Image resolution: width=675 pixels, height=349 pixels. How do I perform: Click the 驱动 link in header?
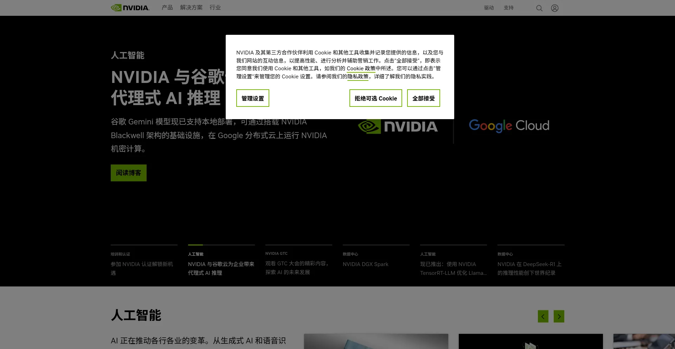point(489,8)
